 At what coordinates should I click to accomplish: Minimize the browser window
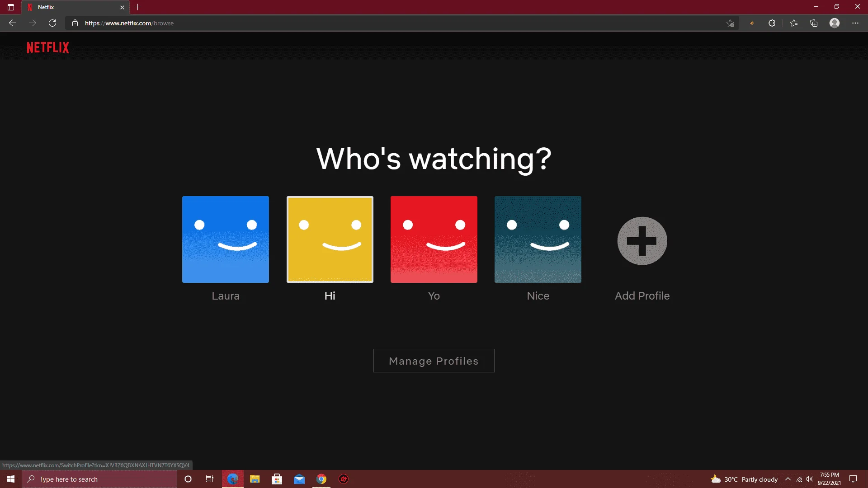tap(816, 7)
